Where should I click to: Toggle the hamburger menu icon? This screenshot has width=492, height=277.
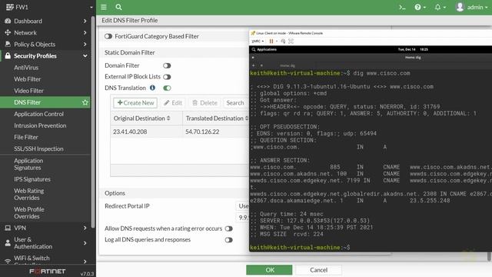104,7
